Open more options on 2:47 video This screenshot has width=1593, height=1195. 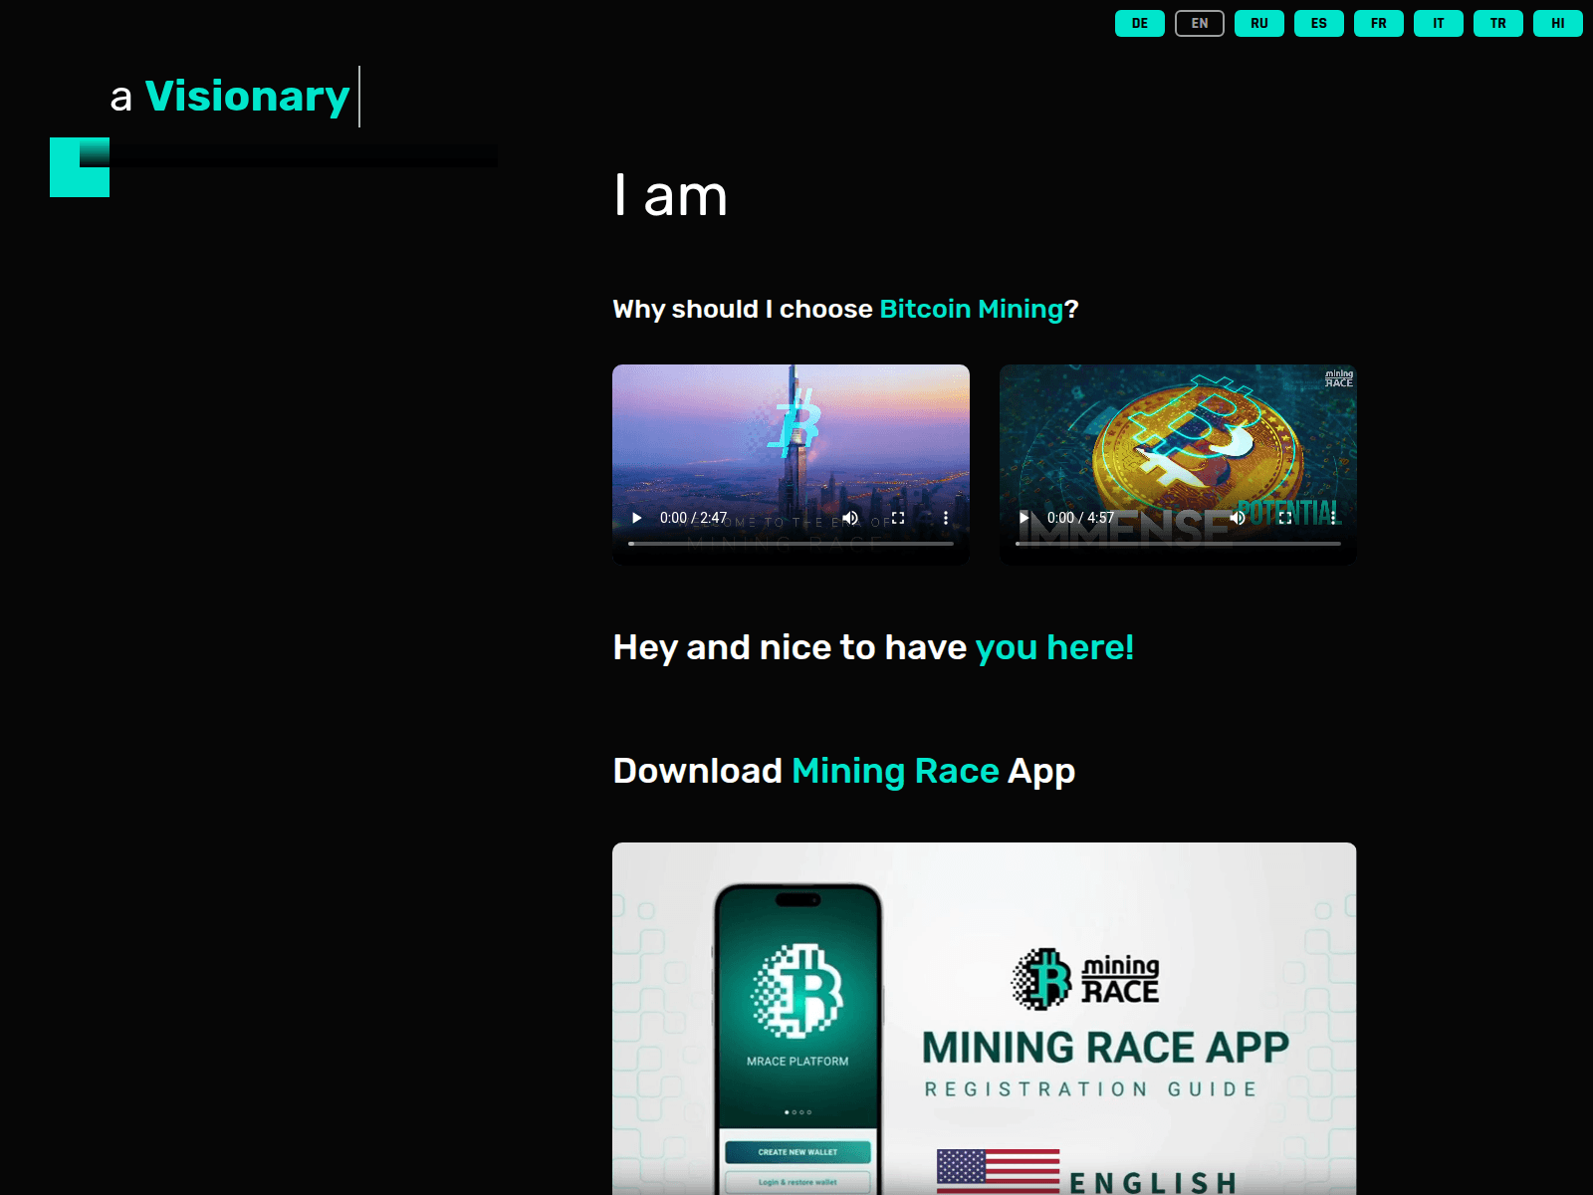click(x=946, y=518)
